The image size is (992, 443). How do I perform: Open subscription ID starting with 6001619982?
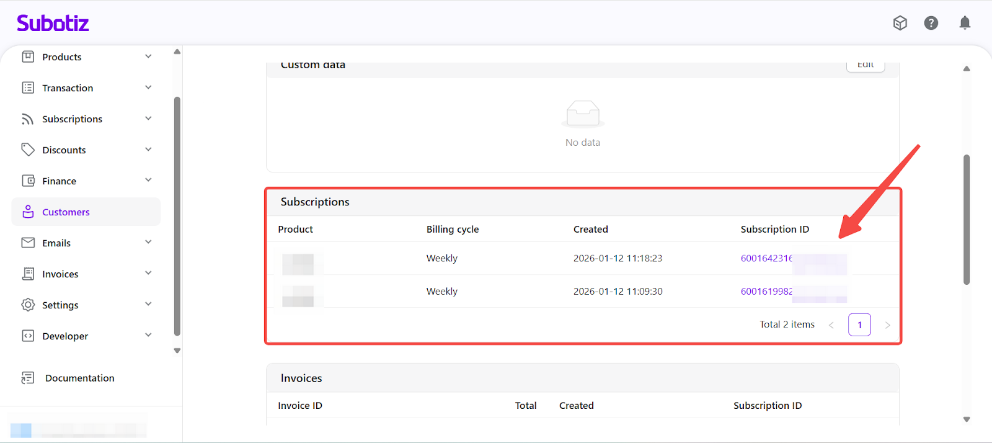click(766, 292)
